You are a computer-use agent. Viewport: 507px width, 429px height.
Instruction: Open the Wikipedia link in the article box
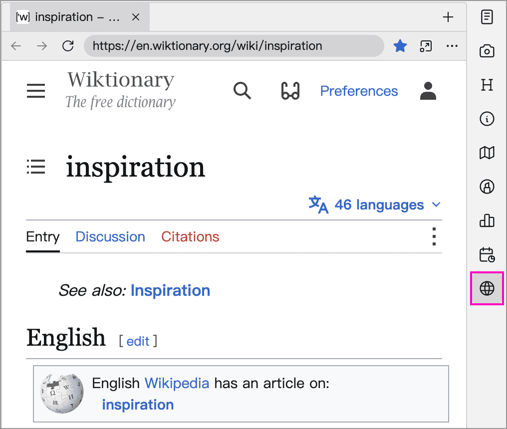pos(177,383)
